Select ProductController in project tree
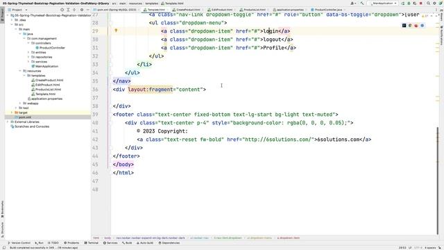444x250 pixels. [50, 48]
